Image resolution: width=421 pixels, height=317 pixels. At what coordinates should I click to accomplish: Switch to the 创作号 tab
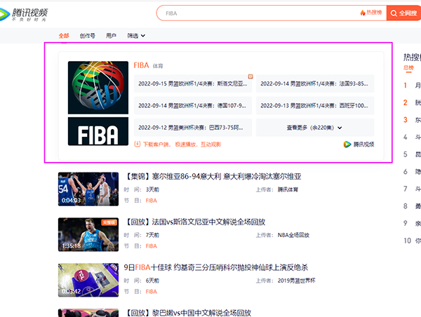[87, 36]
